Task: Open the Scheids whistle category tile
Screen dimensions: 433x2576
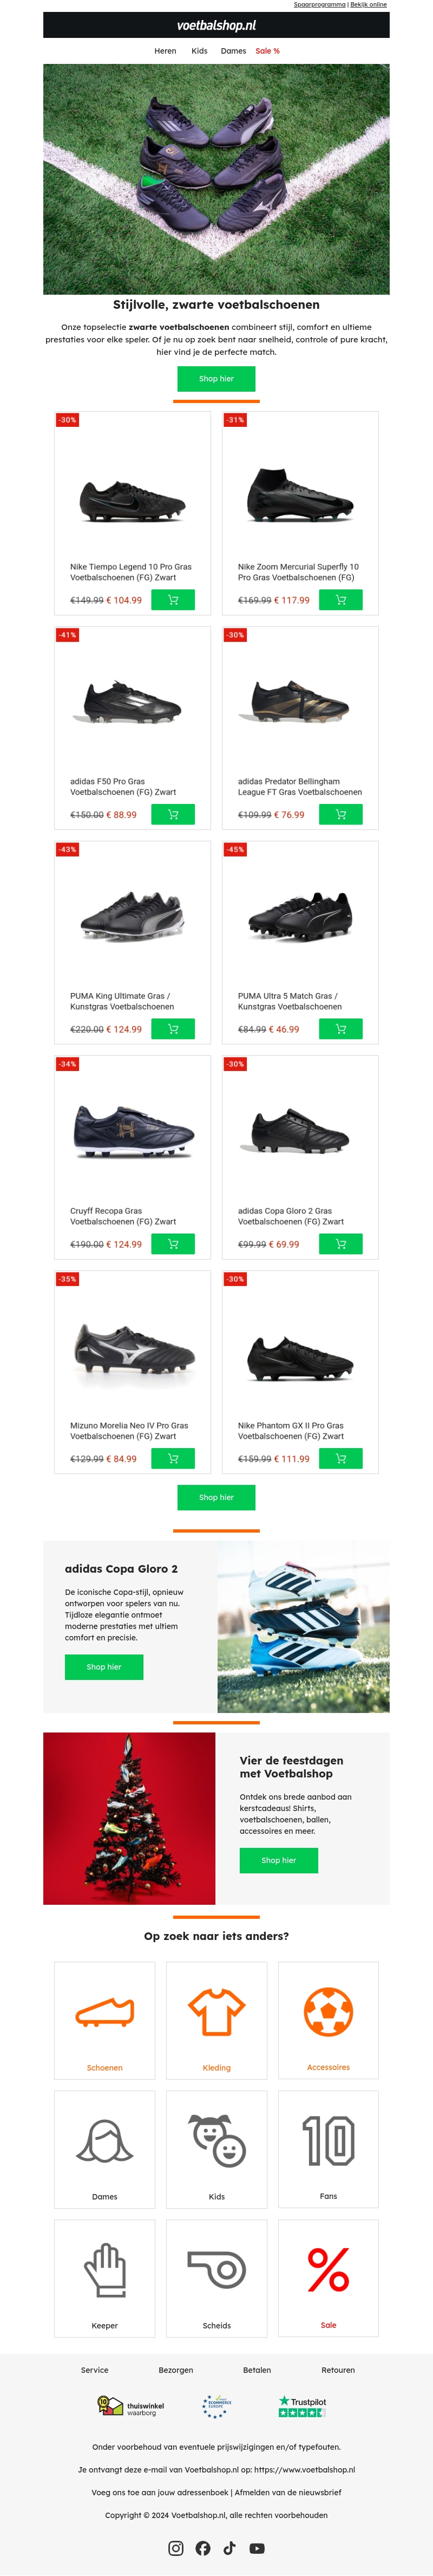Action: click(217, 2277)
